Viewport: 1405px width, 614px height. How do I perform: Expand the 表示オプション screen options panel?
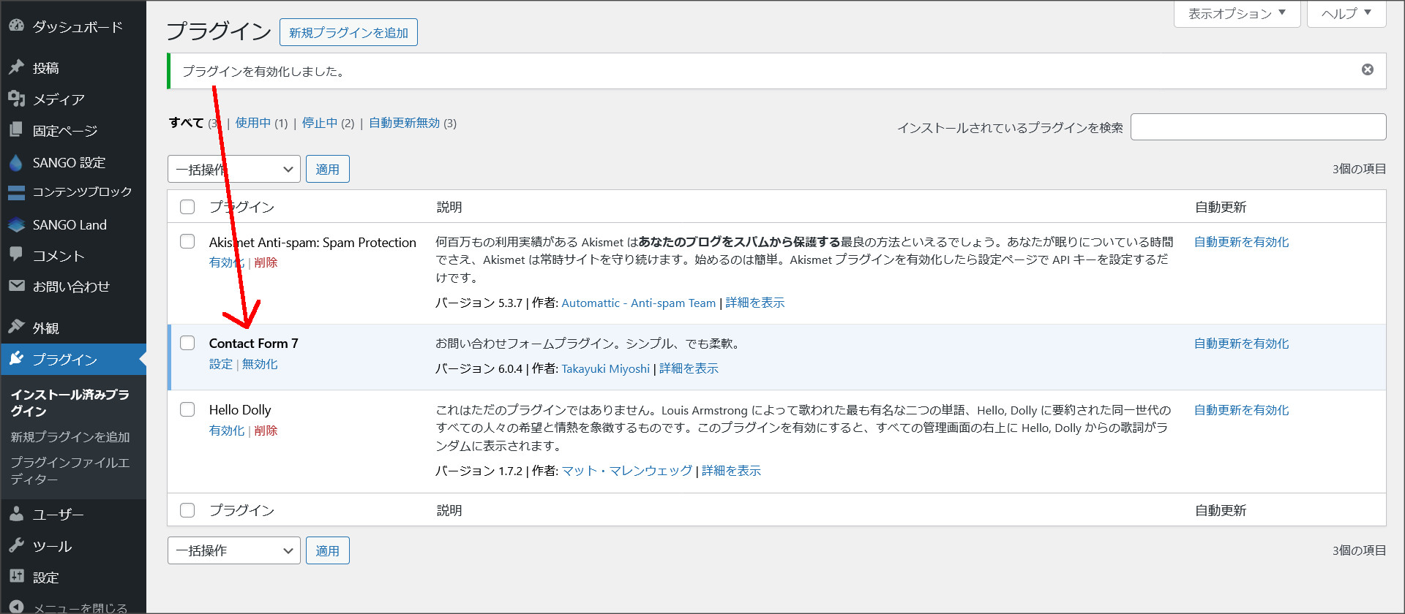(x=1236, y=14)
